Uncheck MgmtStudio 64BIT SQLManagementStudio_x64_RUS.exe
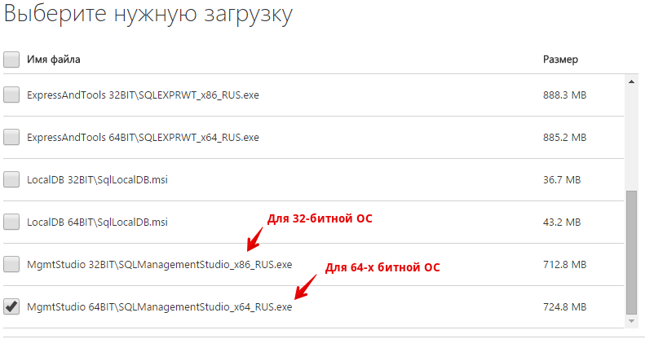Screen dimensions: 645x348 tap(11, 306)
